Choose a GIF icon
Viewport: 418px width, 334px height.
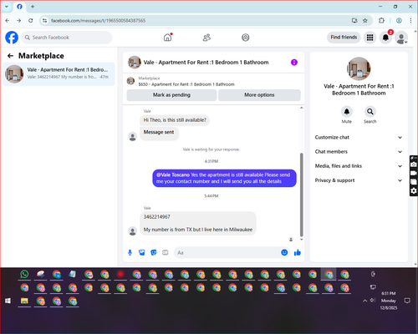click(166, 252)
